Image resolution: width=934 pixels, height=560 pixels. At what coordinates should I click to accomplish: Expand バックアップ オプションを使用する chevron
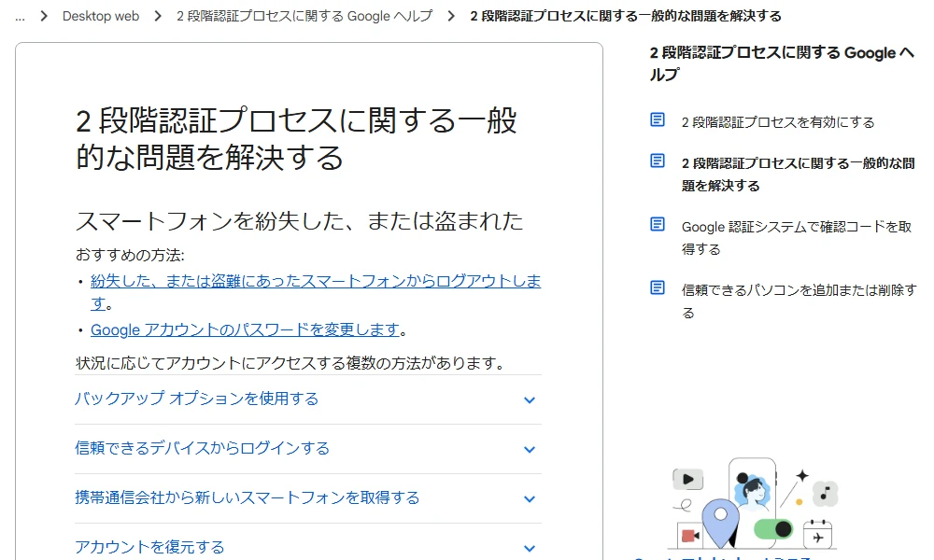(529, 399)
